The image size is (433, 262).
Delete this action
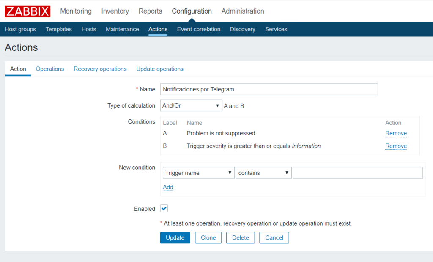240,238
